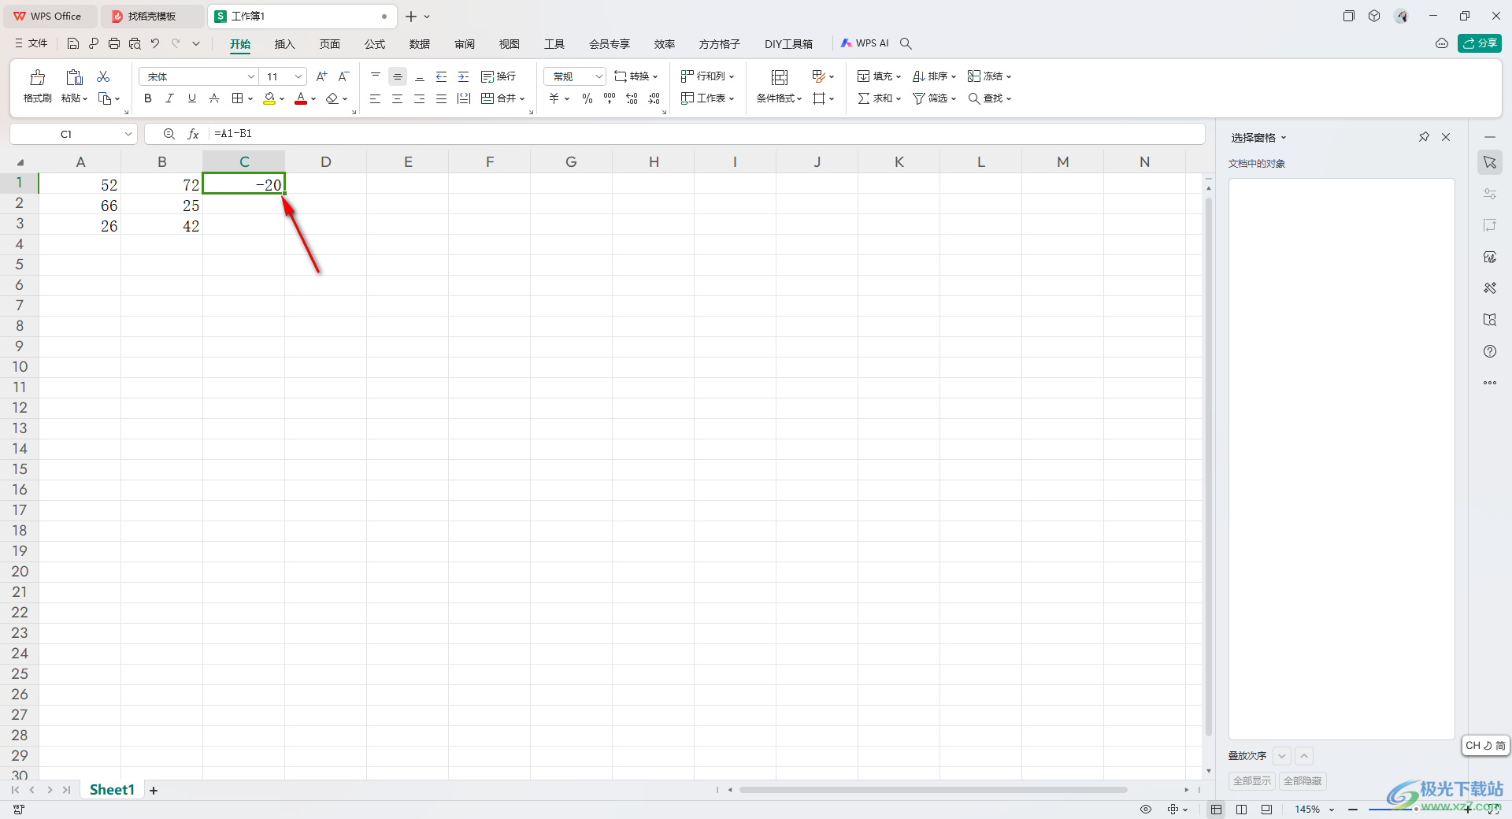Click the Decrease font size icon

343,76
